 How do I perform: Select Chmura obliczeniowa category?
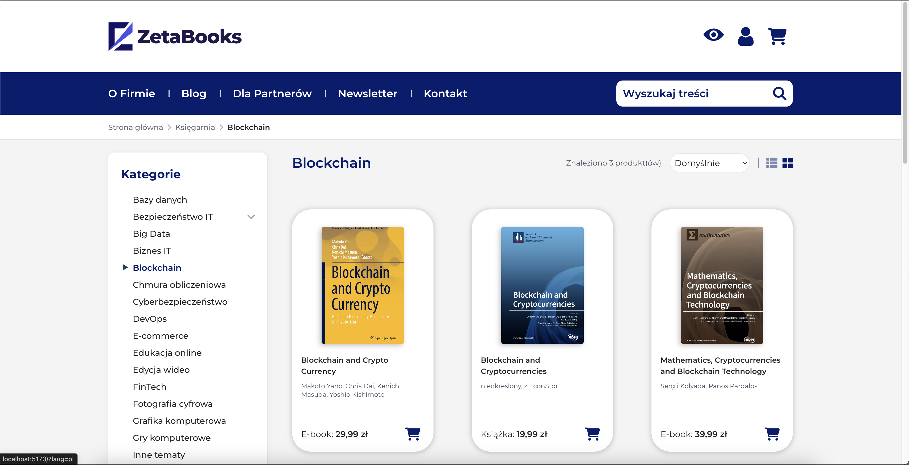point(179,285)
